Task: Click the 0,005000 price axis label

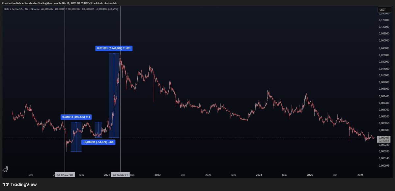Action: (x=384, y=89)
